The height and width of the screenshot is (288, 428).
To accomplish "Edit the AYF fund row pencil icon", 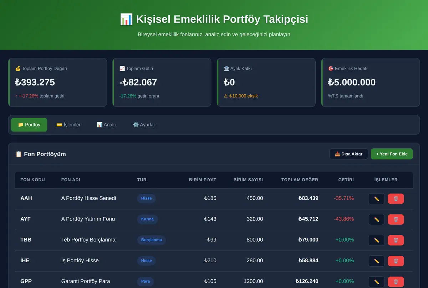I will pos(376,219).
